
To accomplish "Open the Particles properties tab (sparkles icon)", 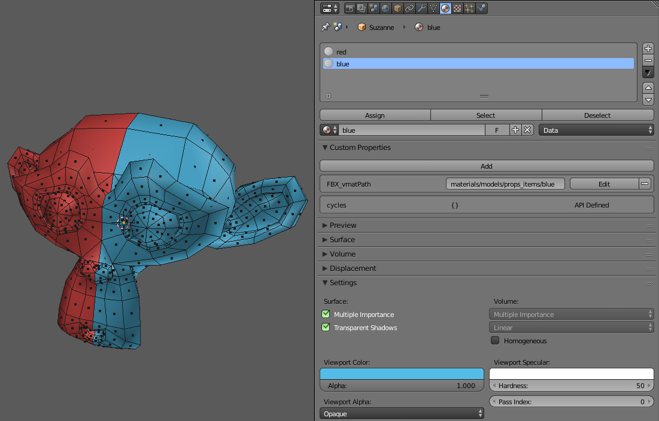I will (469, 8).
